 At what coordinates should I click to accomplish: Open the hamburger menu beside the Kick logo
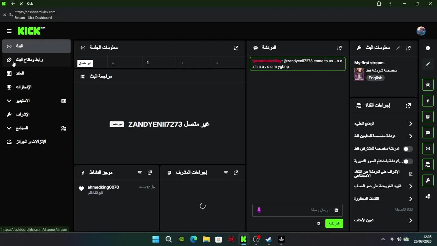[9, 31]
